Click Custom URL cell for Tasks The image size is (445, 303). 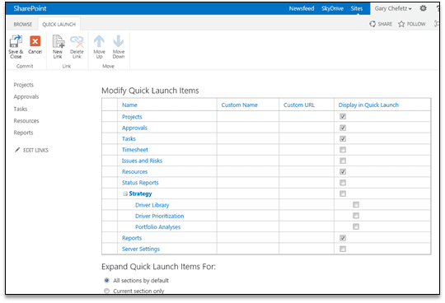[x=307, y=138]
